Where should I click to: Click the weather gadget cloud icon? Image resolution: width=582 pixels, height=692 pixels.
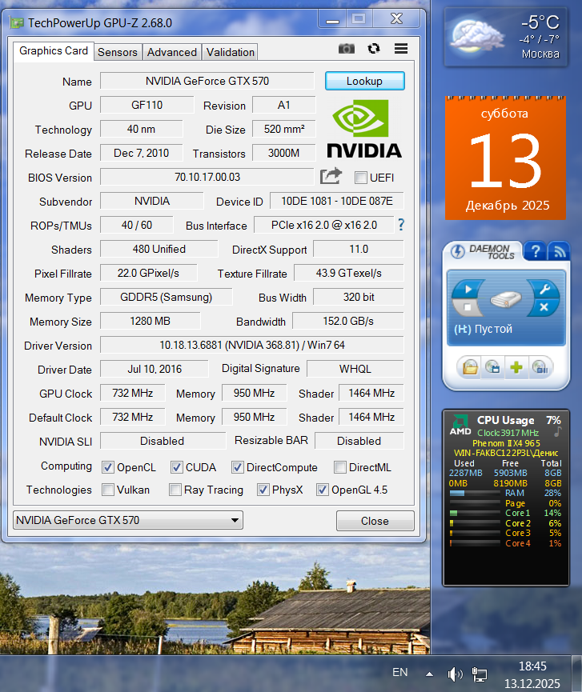[x=476, y=36]
